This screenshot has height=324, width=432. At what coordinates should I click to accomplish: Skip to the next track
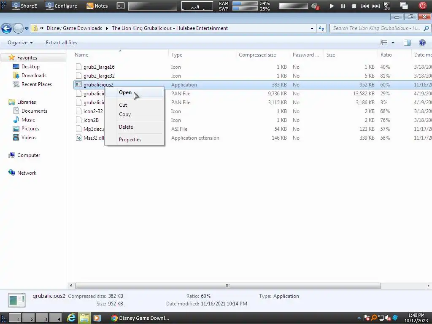[x=376, y=6]
